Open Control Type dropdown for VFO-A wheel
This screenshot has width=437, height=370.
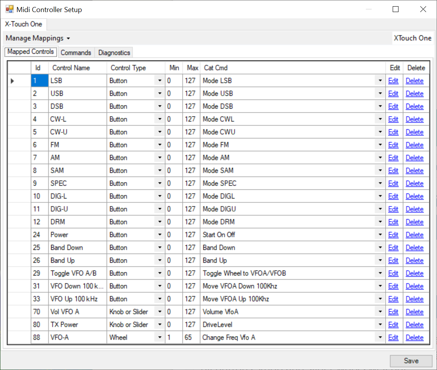[x=160, y=337]
